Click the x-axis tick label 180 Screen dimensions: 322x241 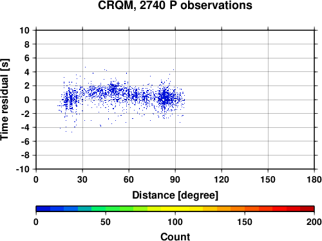pyautogui.click(x=314, y=179)
